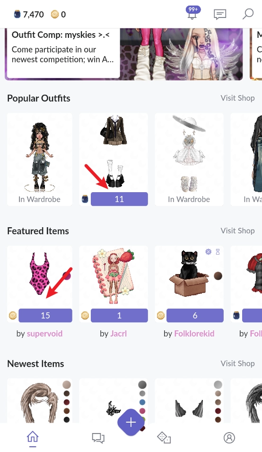Go to the Home tab icon

(x=33, y=438)
